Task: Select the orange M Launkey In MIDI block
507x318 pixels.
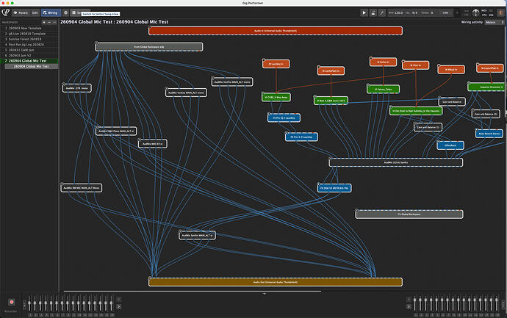Action: 276,64
